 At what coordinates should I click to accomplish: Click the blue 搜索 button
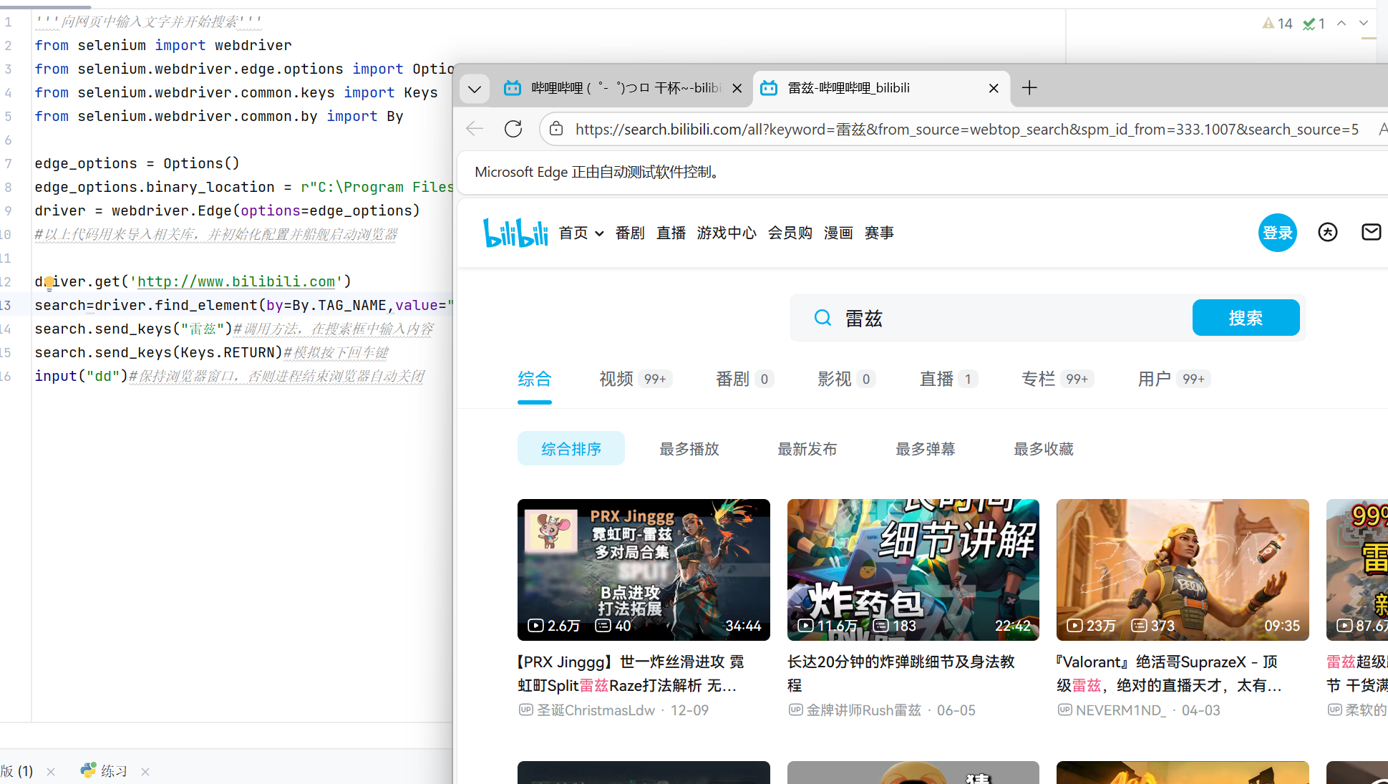pos(1246,318)
